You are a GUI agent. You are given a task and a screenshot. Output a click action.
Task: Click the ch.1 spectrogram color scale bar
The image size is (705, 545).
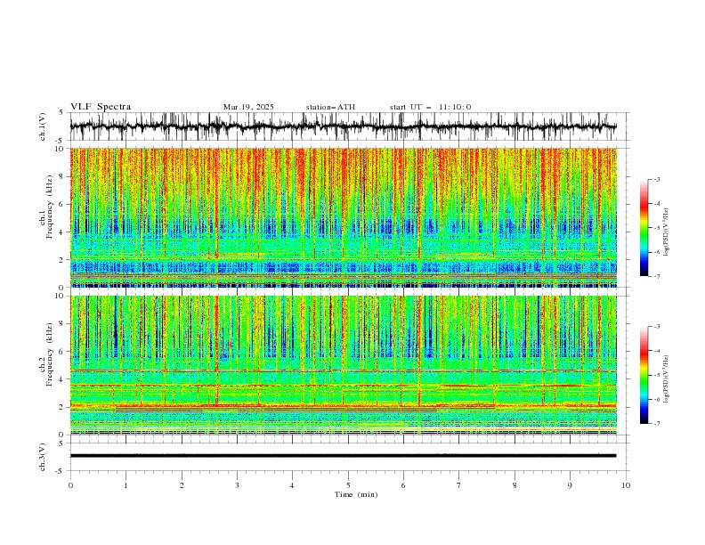pyautogui.click(x=644, y=228)
